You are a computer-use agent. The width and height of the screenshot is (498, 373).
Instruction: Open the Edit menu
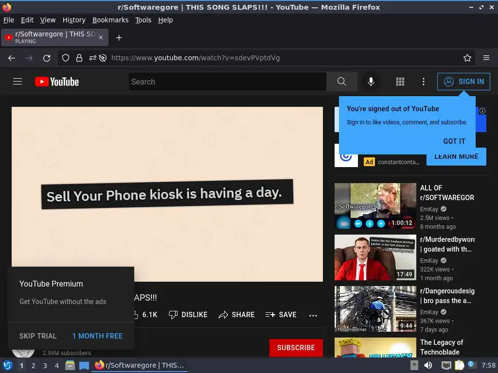[x=27, y=20]
